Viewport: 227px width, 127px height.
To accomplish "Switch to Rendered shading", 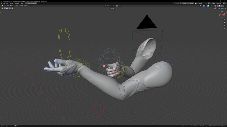I will pyautogui.click(x=223, y=6).
